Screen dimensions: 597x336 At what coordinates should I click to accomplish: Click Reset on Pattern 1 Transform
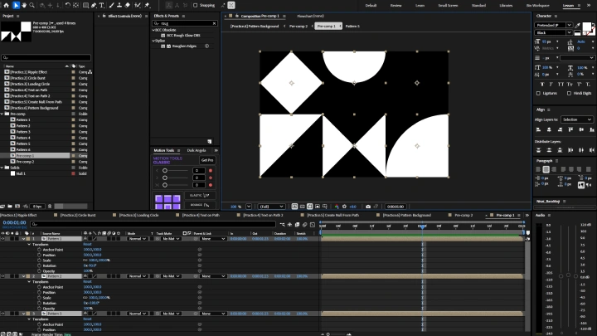tap(88, 244)
